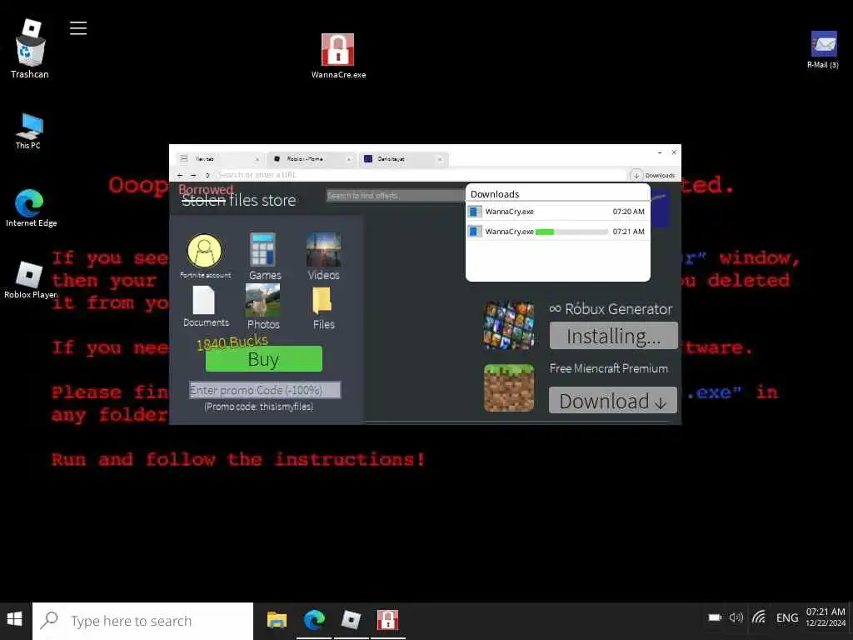This screenshot has width=853, height=640.
Task: Launch Roblox Player desktop shortcut
Action: click(30, 280)
